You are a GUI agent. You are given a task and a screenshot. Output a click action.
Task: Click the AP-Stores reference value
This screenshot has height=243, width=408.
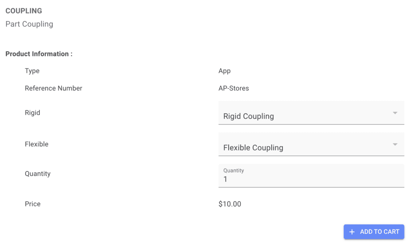tap(233, 88)
